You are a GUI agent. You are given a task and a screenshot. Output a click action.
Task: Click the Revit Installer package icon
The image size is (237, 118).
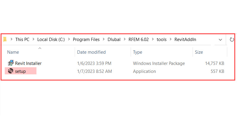(11, 63)
